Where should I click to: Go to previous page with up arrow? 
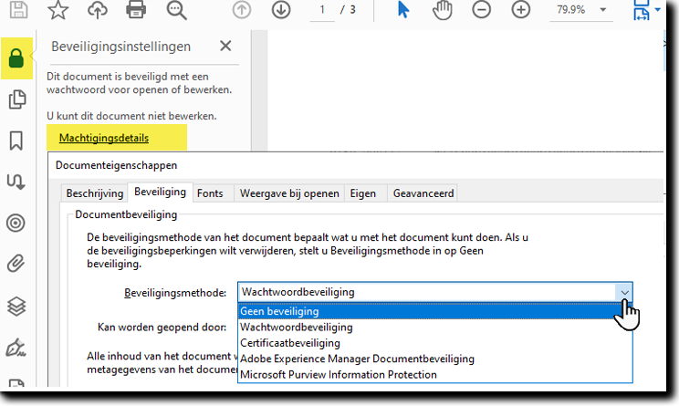tap(242, 9)
